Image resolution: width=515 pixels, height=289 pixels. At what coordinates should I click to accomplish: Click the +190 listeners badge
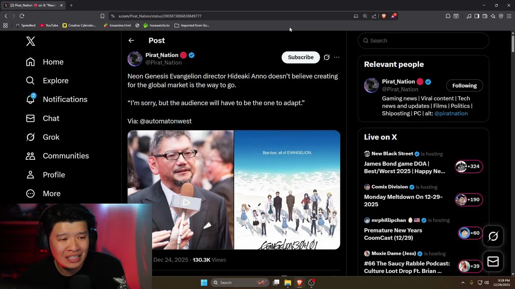(469, 199)
